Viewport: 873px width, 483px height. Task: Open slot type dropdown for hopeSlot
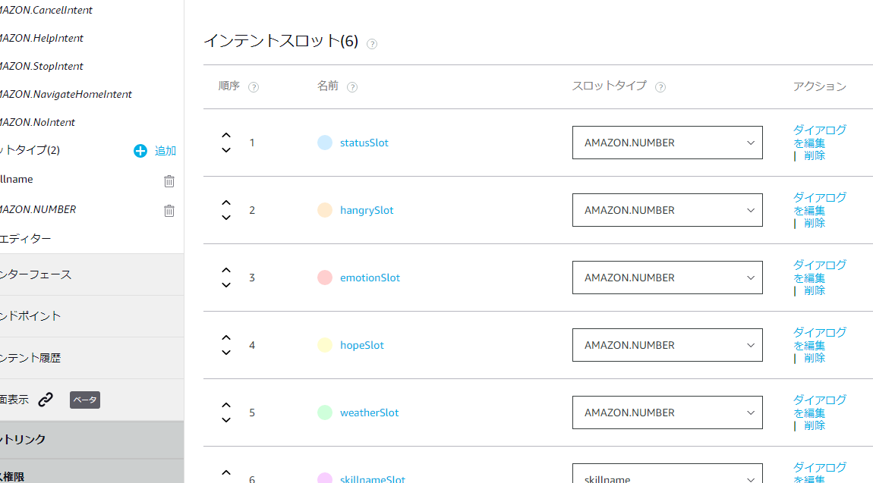coord(667,345)
